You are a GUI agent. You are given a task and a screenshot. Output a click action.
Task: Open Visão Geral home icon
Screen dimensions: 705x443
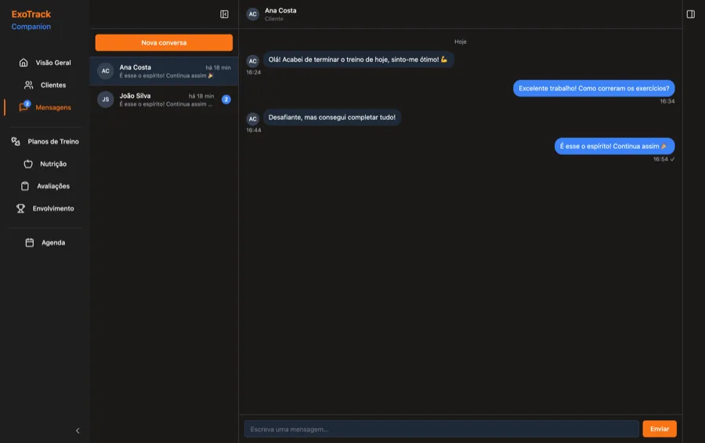point(23,63)
